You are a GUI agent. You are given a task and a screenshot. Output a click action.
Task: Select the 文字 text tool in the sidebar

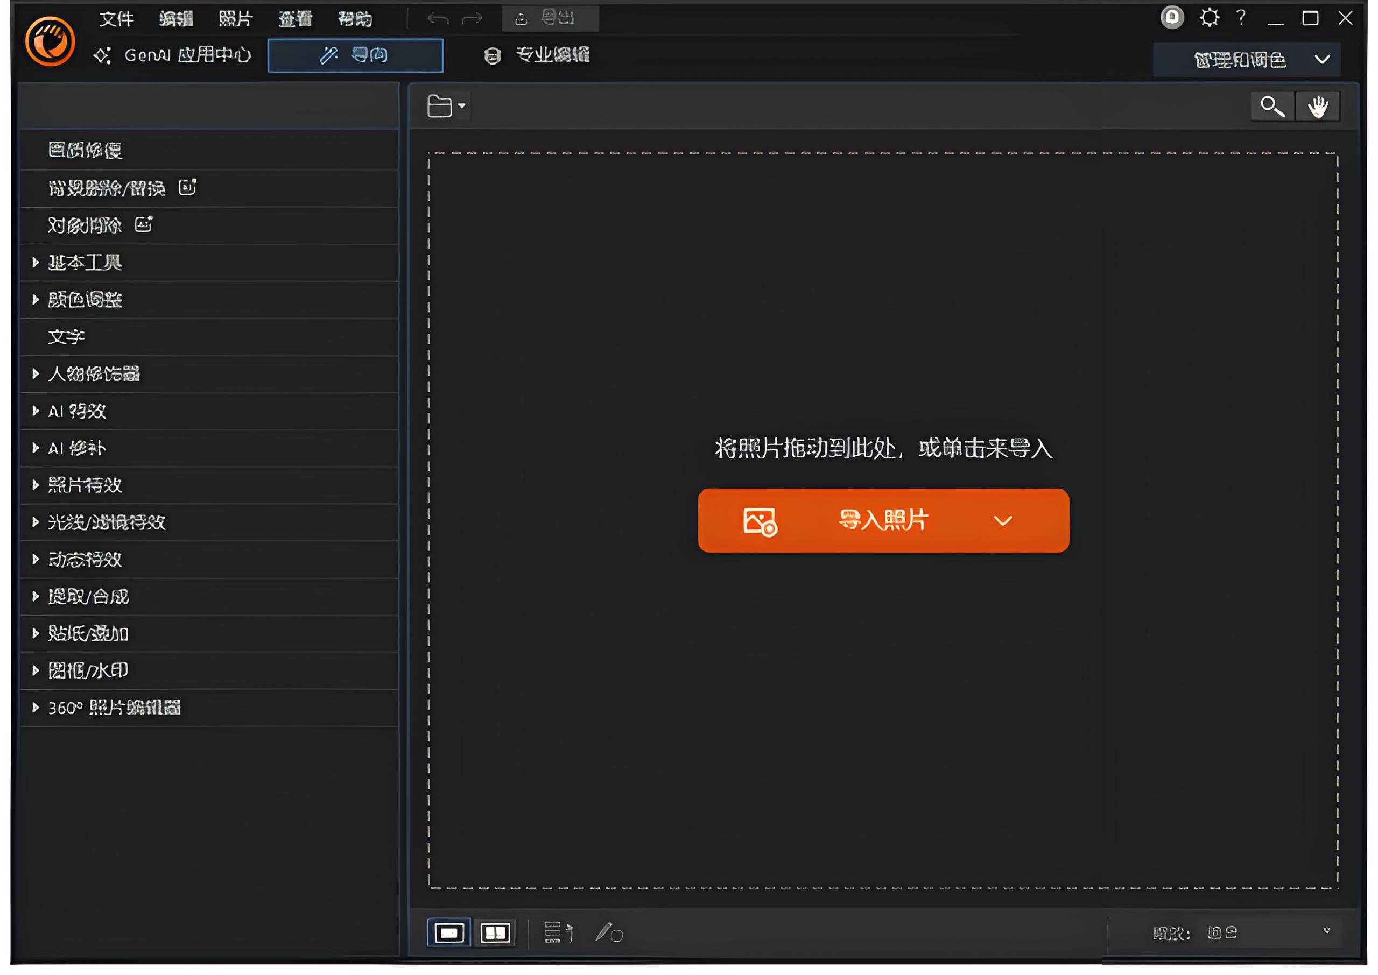coord(66,337)
